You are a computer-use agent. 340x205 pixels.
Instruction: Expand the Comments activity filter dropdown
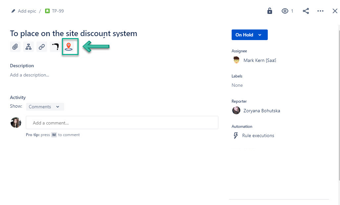point(45,107)
